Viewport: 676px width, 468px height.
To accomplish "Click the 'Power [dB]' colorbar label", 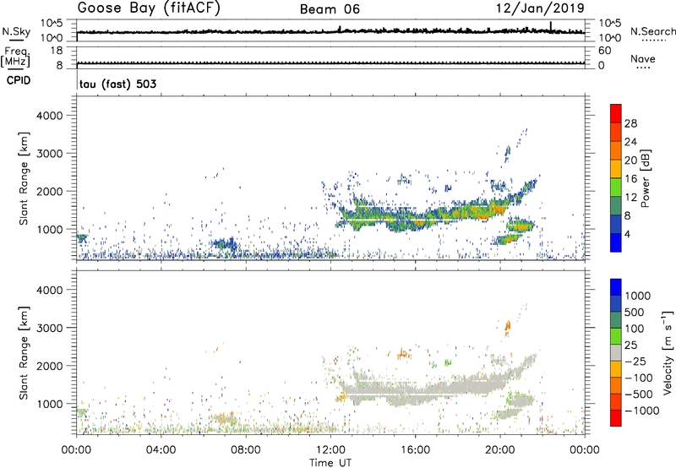I will [645, 178].
